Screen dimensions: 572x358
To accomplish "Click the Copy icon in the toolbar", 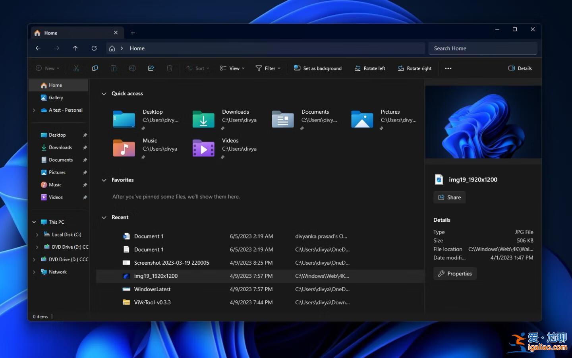I will (x=95, y=68).
